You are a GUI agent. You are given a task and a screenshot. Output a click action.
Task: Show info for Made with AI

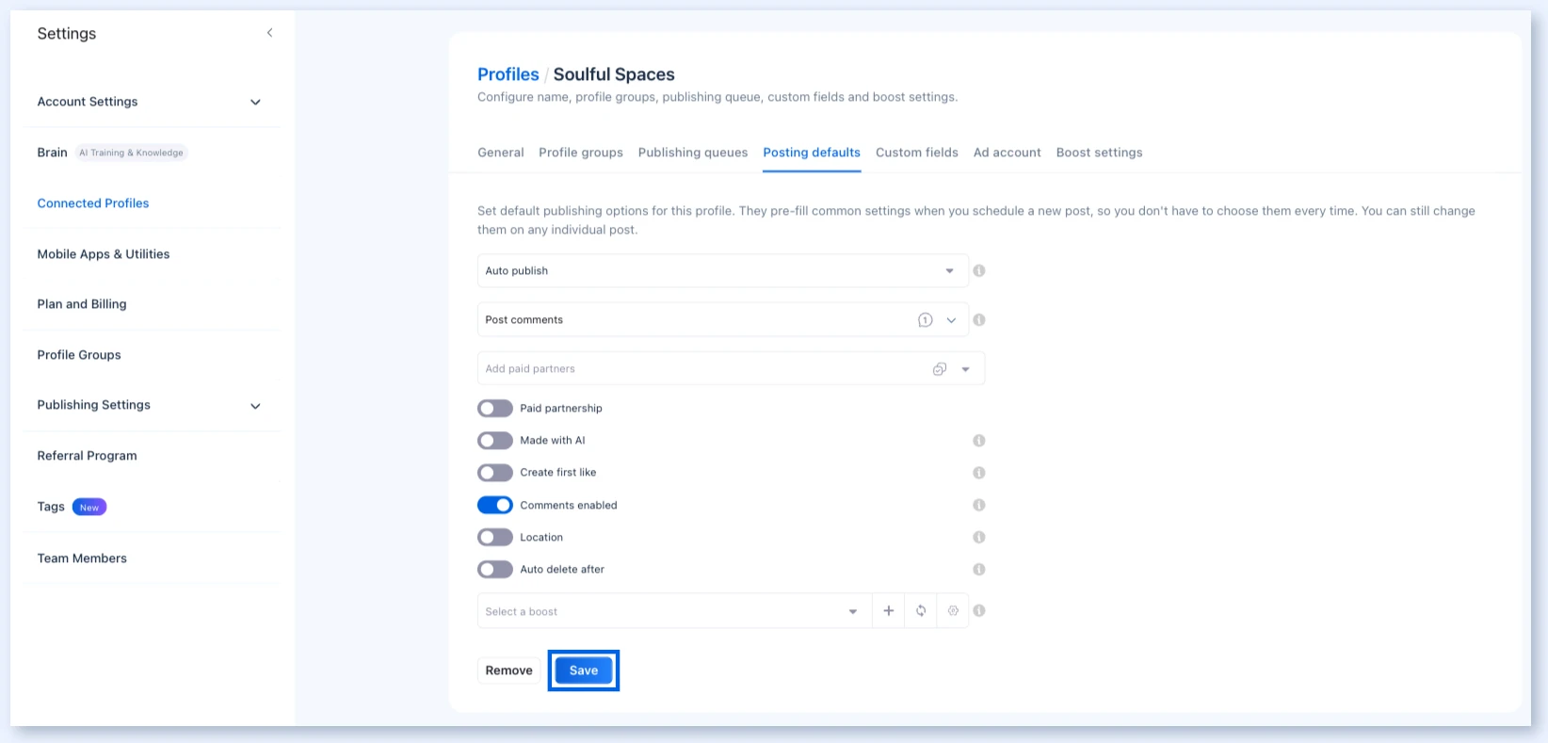click(979, 441)
